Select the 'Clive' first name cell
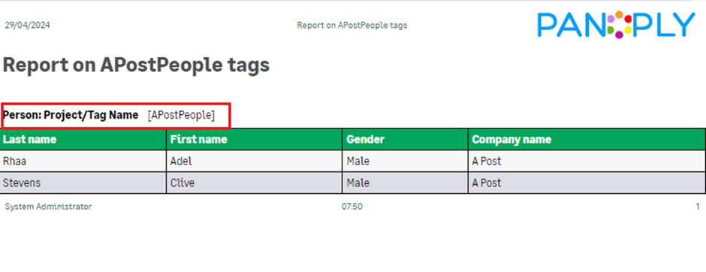 coord(255,183)
